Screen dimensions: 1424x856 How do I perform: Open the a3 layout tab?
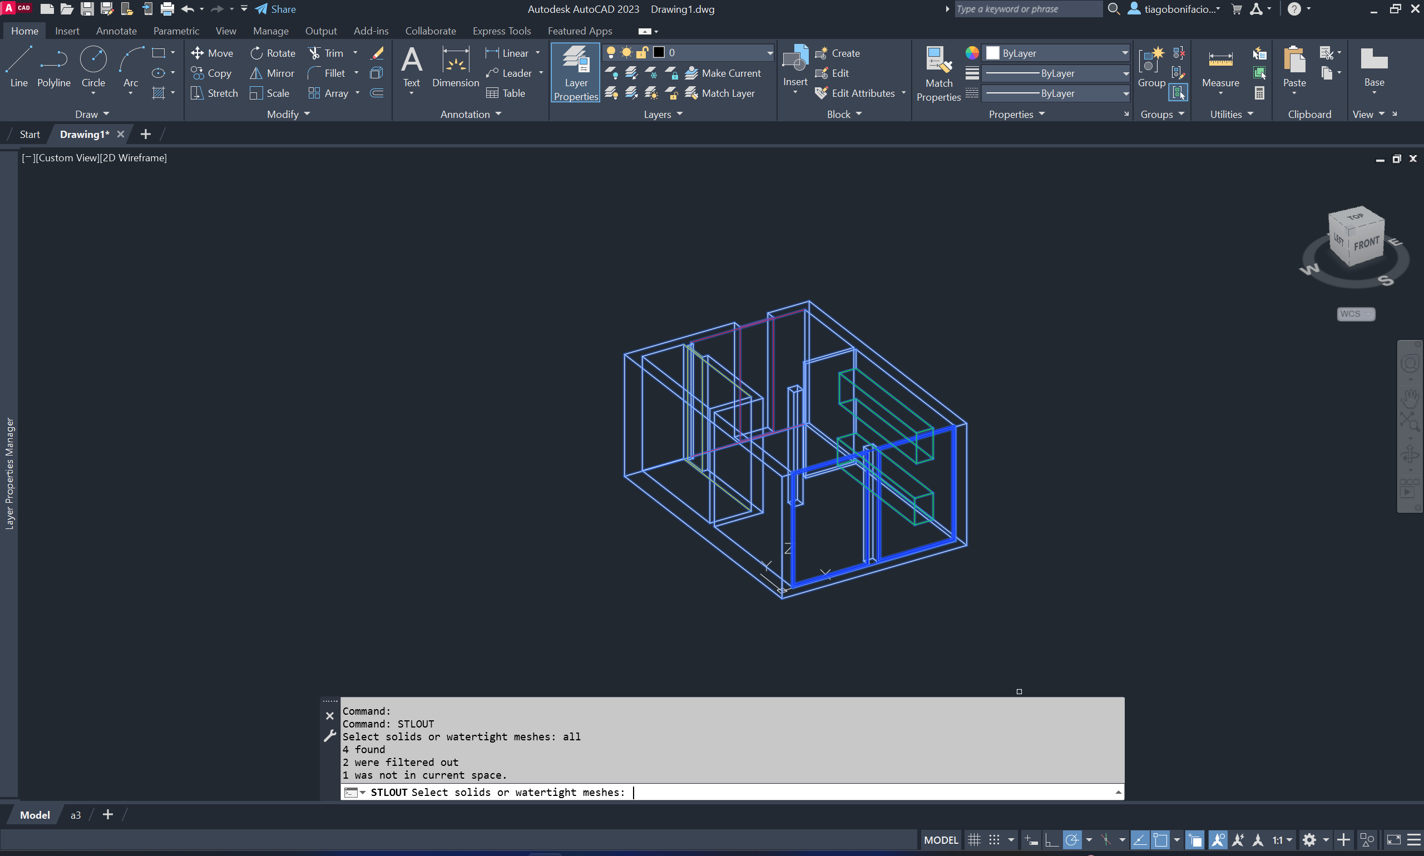click(x=76, y=815)
